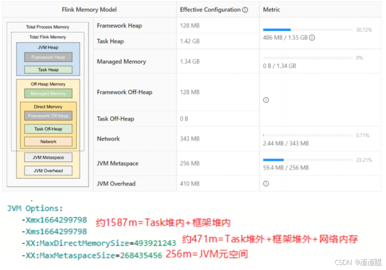Click the 'Total Flink Memory' diagram label
The height and width of the screenshot is (270, 386).
coord(48,37)
